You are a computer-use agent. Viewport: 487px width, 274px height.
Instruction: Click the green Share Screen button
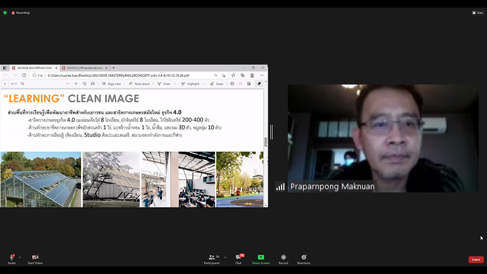tap(261, 257)
